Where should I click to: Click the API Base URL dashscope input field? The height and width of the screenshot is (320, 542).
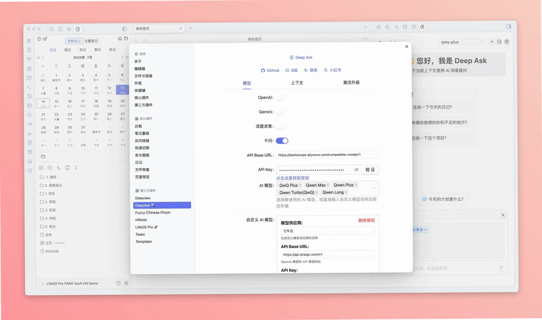click(x=327, y=155)
